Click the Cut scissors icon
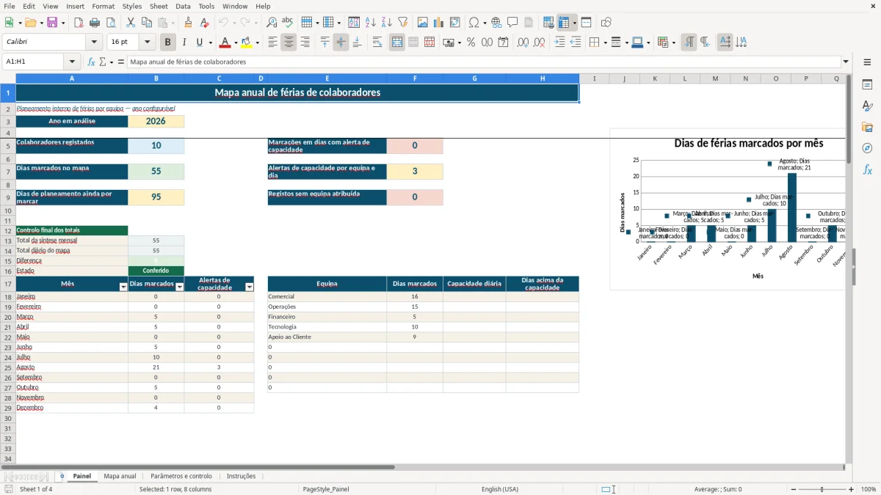Image resolution: width=881 pixels, height=495 pixels. (x=130, y=23)
